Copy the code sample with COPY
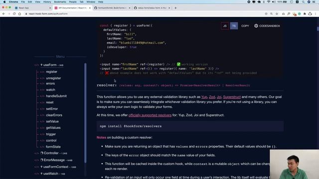This screenshot has height=179, width=319. (245, 26)
